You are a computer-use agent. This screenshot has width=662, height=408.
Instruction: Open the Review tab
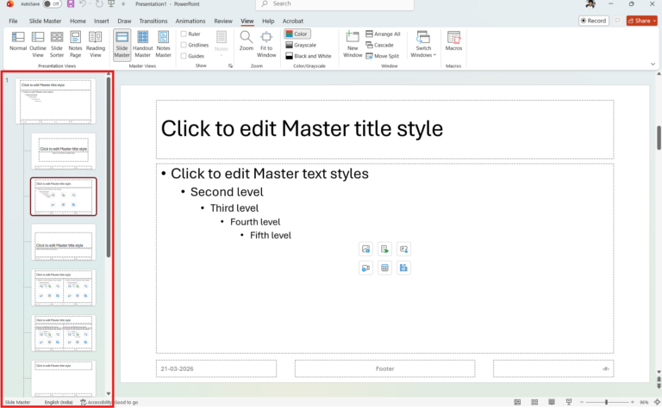point(223,21)
